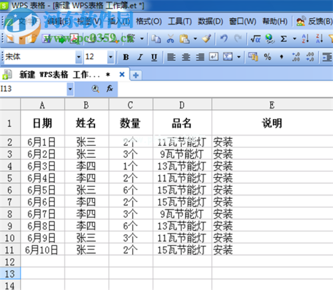Expand the font size dropdown arrow
This screenshot has height=290, width=333.
(111, 57)
